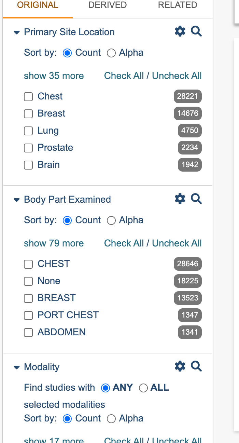Viewport: 239px width, 443px height.
Task: Check the Prostate checkbox
Action: pos(28,148)
